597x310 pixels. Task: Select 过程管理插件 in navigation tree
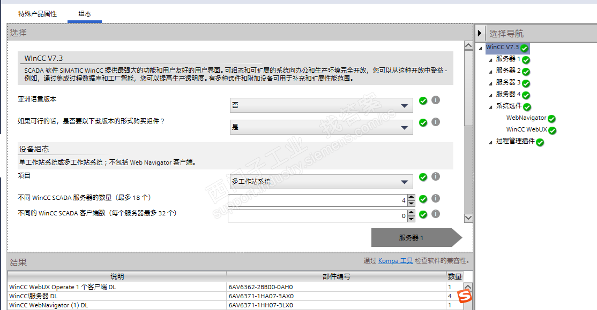coord(515,141)
